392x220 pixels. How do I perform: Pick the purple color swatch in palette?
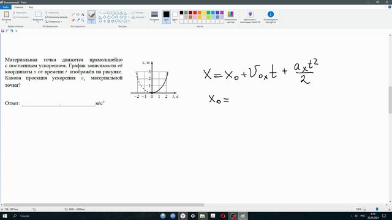coord(222,12)
